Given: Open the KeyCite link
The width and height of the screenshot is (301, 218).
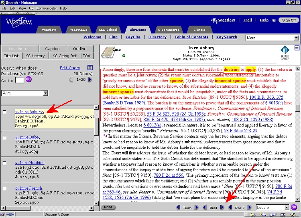Looking at the screenshot, I should 133,37.
